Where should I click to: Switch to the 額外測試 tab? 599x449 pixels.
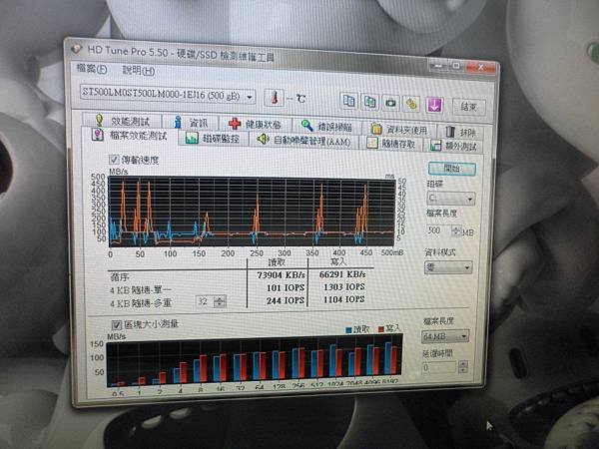tap(453, 146)
